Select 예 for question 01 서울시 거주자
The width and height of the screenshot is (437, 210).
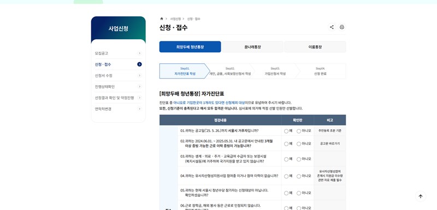286,131
